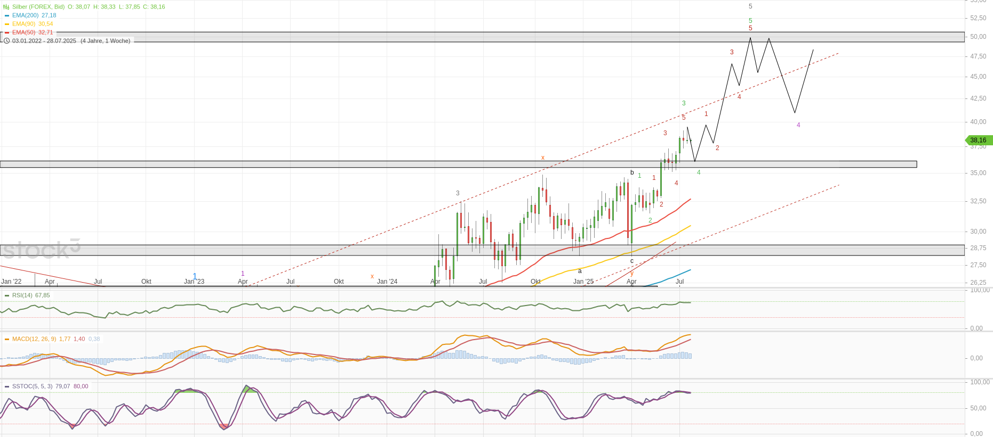Open the Silber (FOREX, Bid) instrument label
The image size is (993, 437).
pos(38,7)
